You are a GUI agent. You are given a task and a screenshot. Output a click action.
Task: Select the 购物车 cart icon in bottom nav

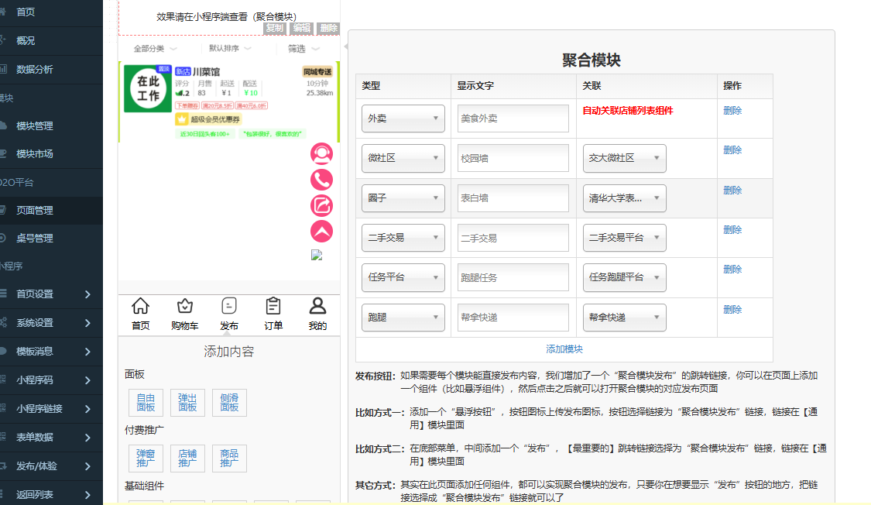[x=184, y=307]
